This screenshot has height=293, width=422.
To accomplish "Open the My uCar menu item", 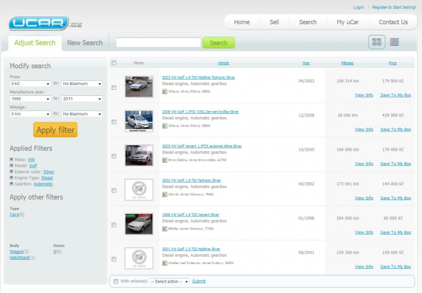I will tap(347, 22).
